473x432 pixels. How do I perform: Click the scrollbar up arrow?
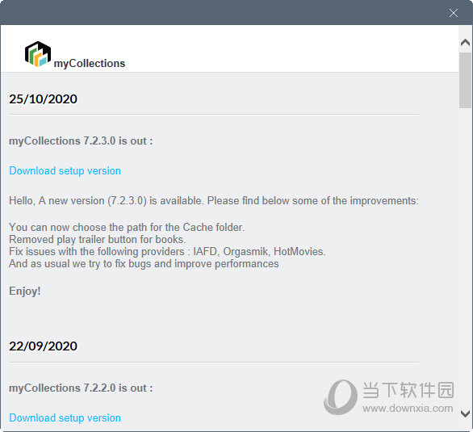[466, 43]
